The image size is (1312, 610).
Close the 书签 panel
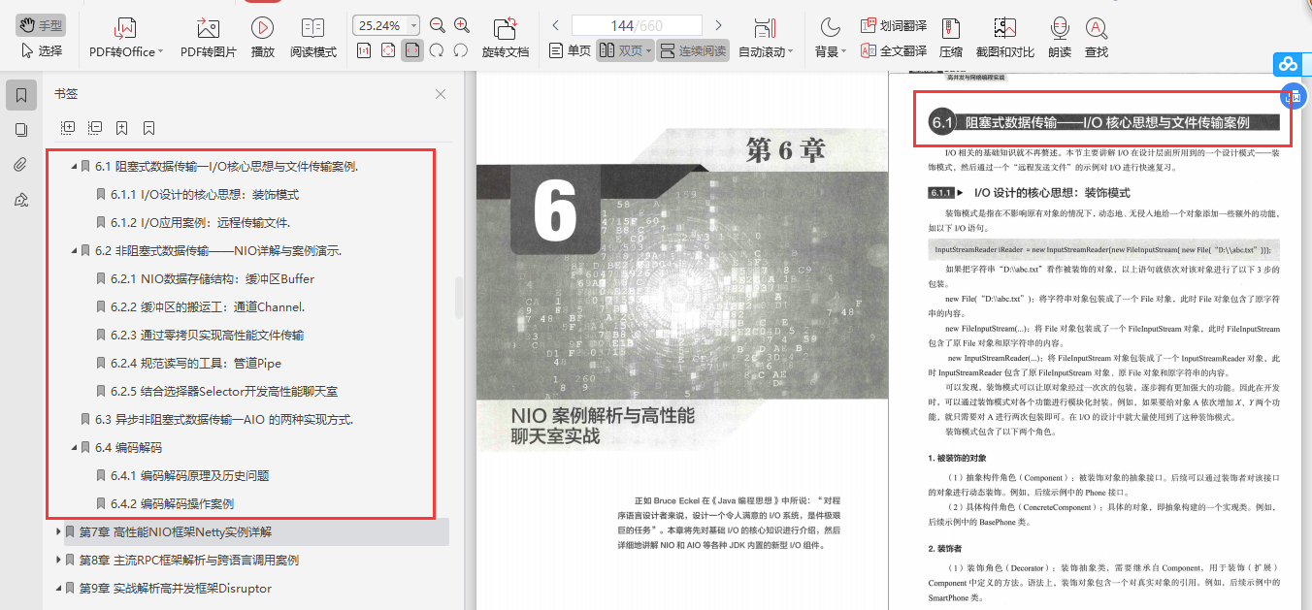(441, 94)
